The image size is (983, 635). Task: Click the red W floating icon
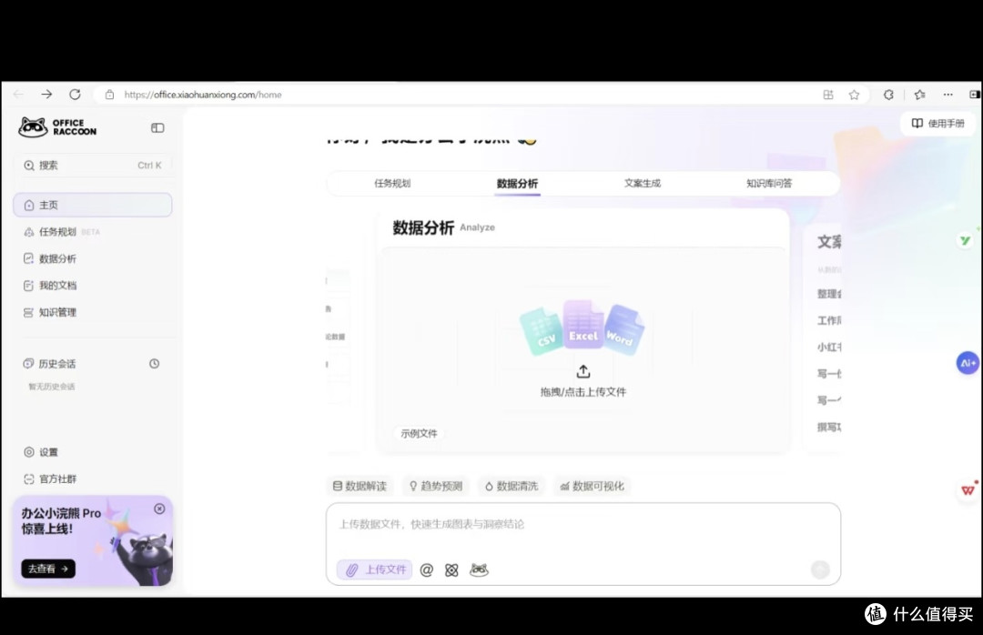(x=968, y=489)
